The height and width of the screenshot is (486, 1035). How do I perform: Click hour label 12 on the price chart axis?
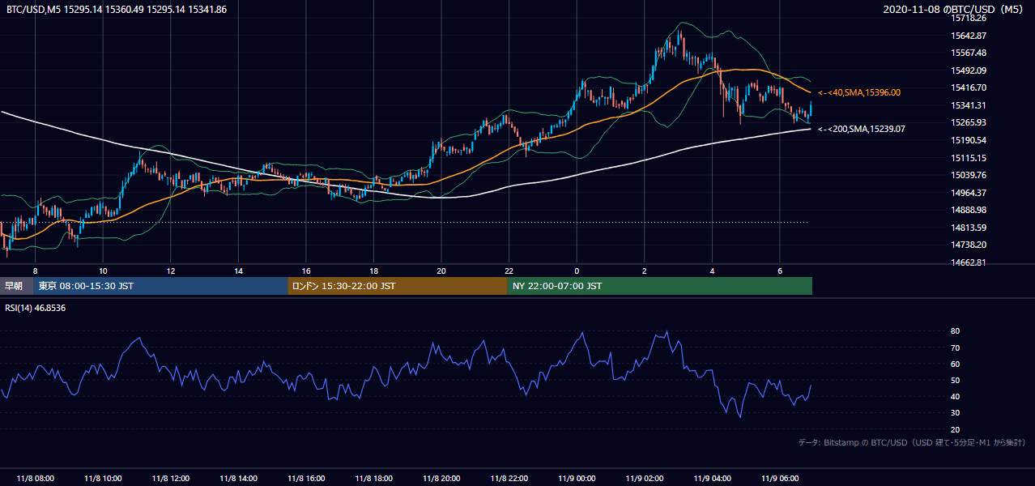pos(171,270)
